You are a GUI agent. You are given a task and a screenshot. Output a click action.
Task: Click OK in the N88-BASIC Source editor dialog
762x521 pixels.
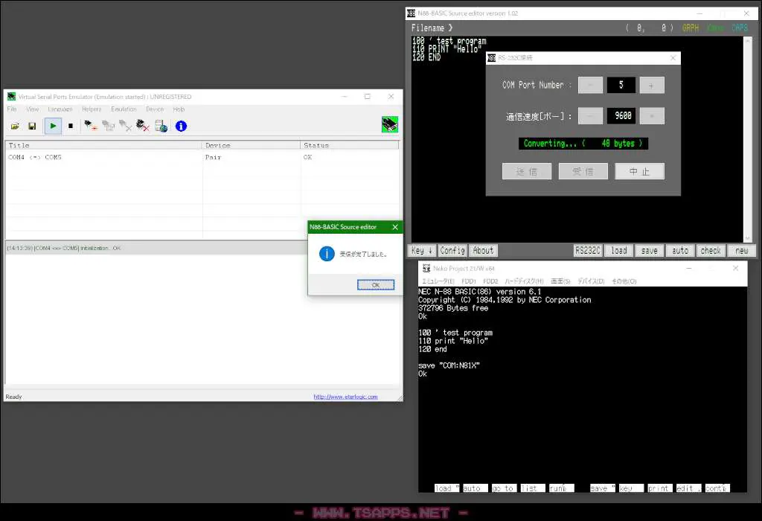376,285
